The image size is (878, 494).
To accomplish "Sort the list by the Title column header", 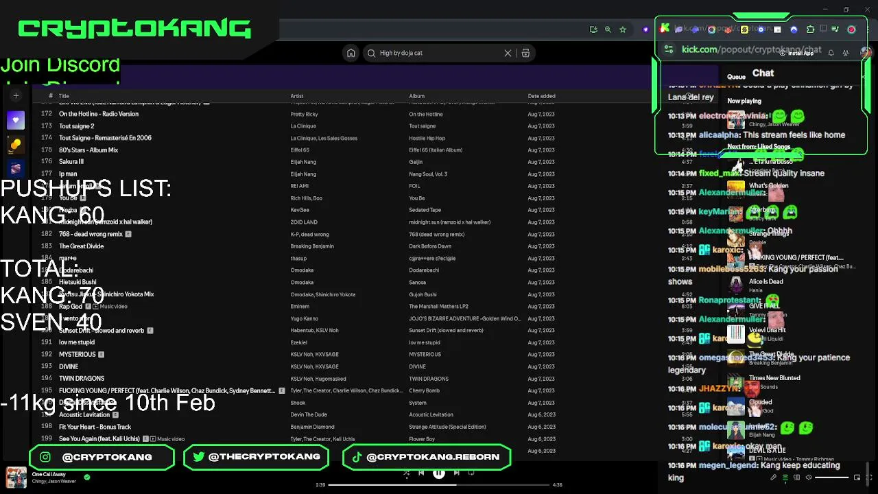I will [x=64, y=96].
